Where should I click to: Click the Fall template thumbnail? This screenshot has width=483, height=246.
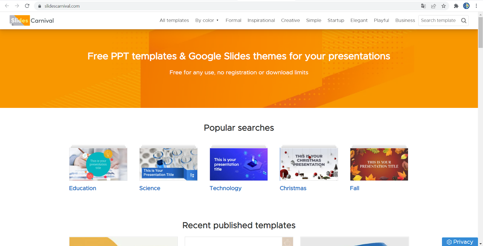(379, 164)
